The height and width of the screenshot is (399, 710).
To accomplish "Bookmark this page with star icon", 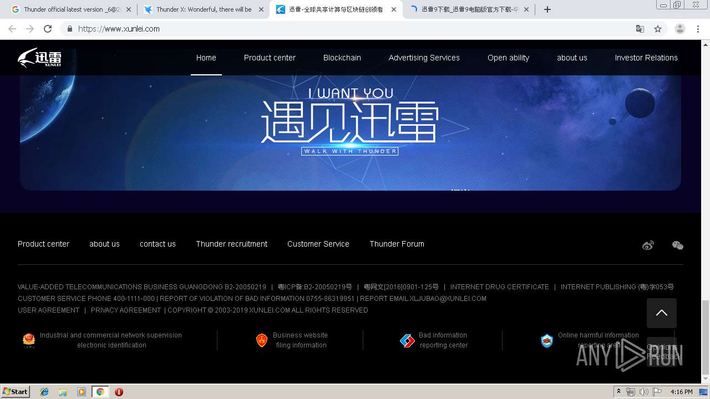I will pos(658,29).
